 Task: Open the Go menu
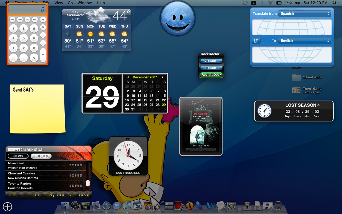pos(70,3)
